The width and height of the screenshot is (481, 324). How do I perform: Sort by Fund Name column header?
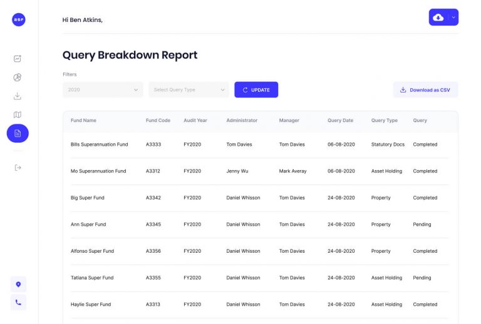(x=83, y=120)
